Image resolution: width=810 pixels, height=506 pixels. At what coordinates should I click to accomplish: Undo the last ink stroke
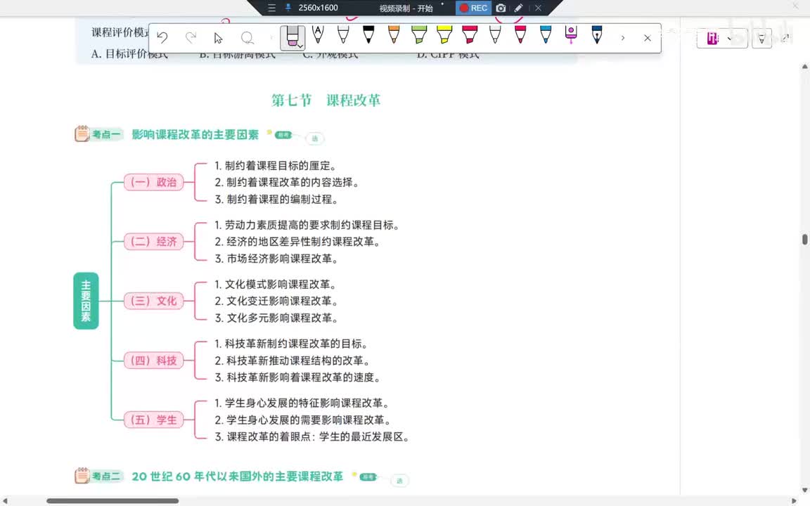(162, 38)
